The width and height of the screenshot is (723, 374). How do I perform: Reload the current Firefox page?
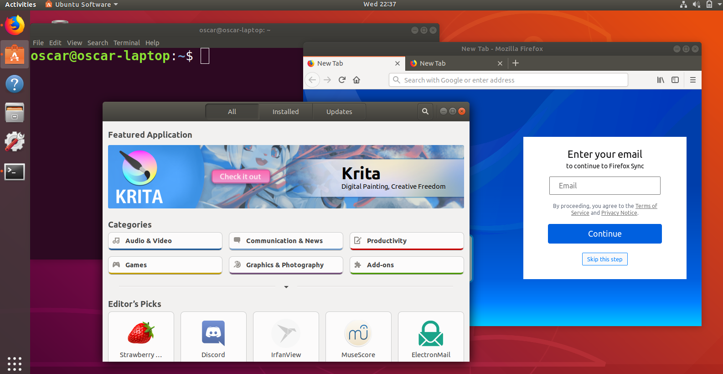pos(342,80)
